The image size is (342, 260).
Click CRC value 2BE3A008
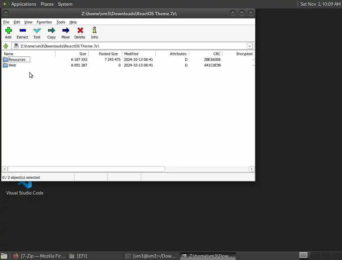pyautogui.click(x=212, y=59)
